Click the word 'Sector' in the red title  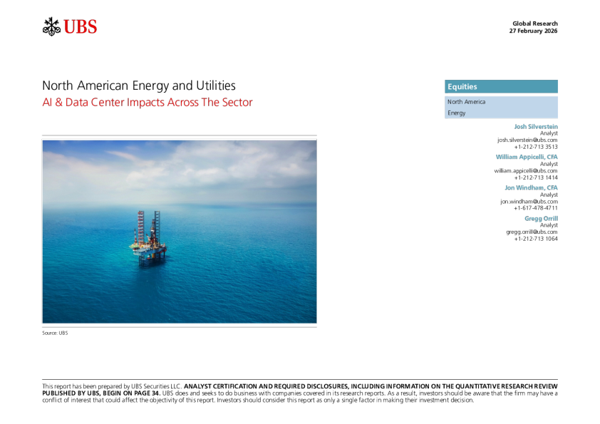(237, 102)
